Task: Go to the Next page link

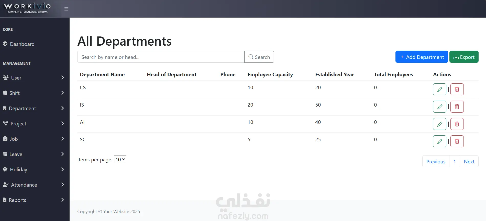Action: tap(469, 162)
